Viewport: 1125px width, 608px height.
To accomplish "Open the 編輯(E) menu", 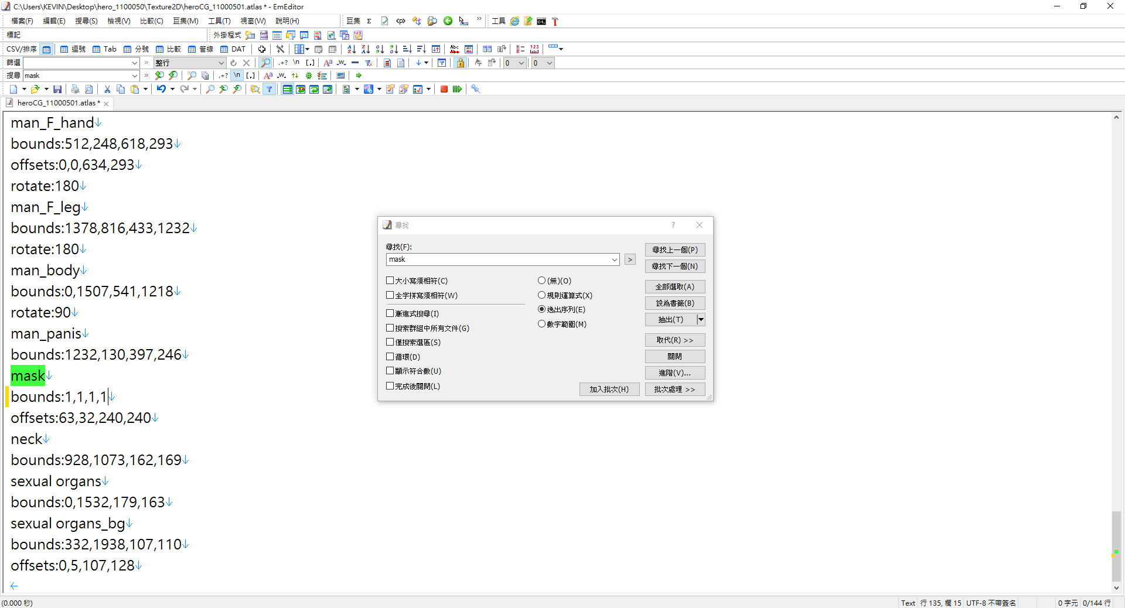I will [54, 21].
